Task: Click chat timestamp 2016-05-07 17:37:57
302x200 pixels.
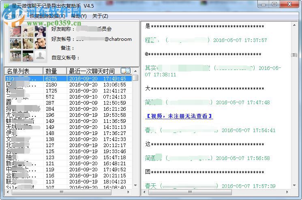Action: click(x=240, y=40)
